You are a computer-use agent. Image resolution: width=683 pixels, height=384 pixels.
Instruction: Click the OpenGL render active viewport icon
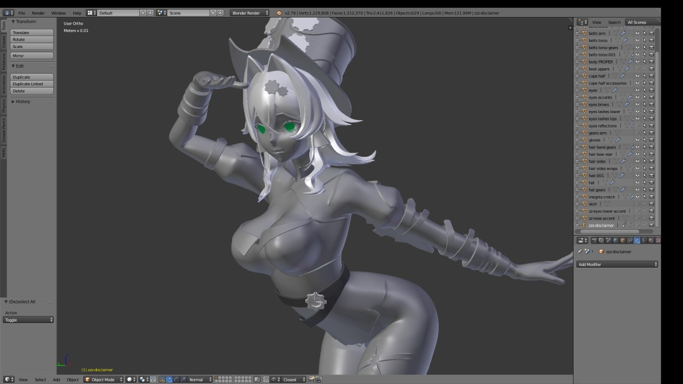coord(313,380)
